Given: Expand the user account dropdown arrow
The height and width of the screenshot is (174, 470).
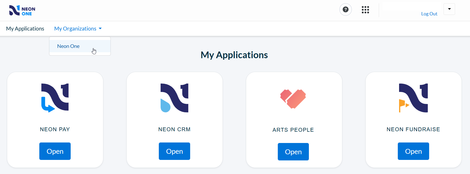Looking at the screenshot, I should 449,9.
